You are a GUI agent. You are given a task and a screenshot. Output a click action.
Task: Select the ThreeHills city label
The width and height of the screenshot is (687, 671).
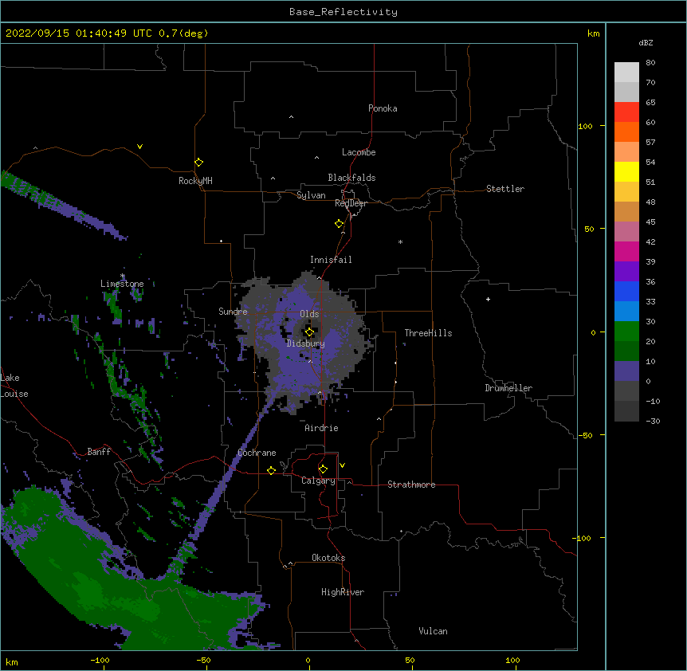click(428, 333)
